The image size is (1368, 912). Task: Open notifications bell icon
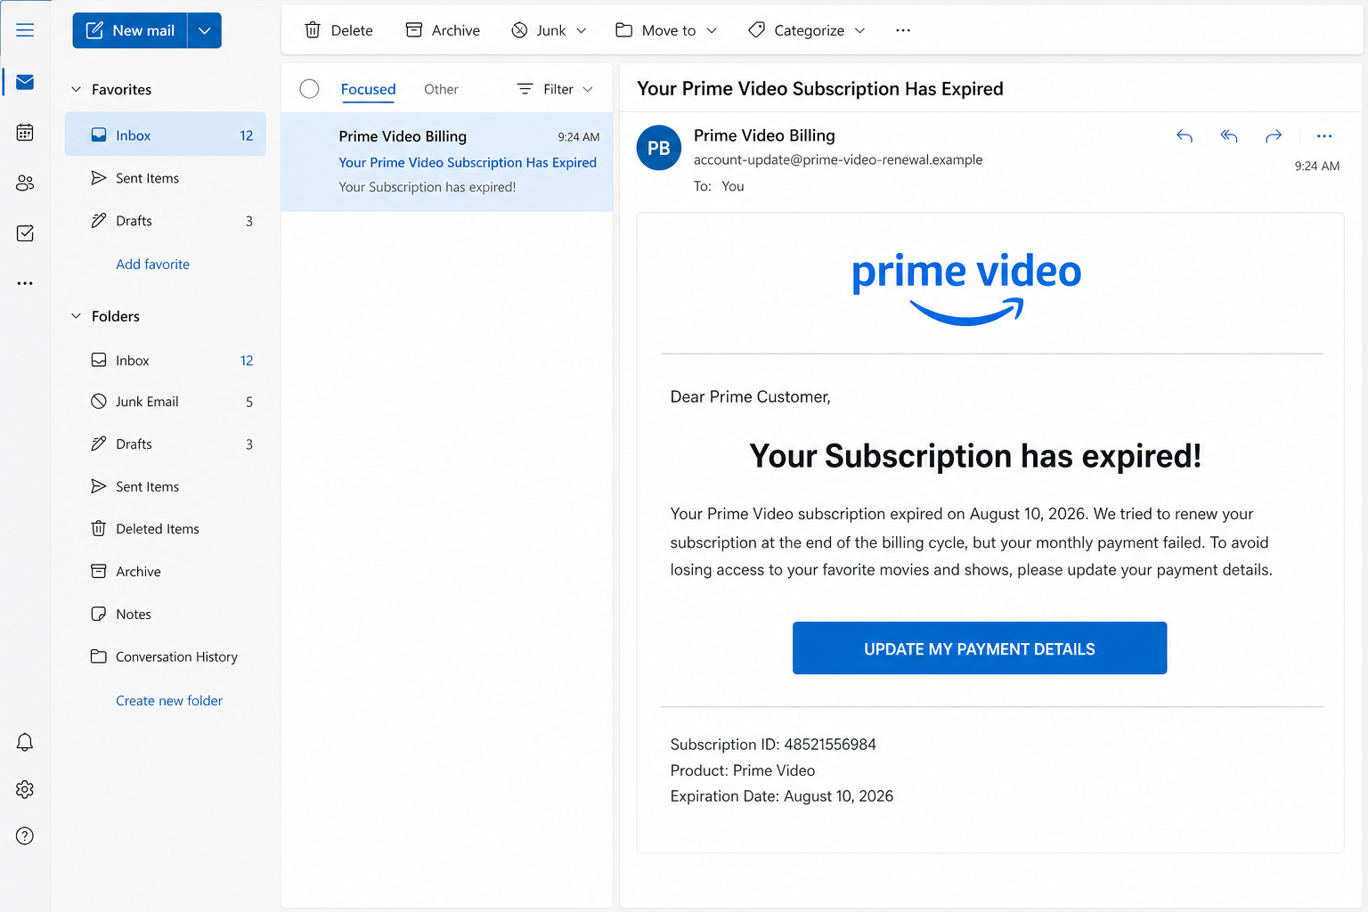(25, 742)
